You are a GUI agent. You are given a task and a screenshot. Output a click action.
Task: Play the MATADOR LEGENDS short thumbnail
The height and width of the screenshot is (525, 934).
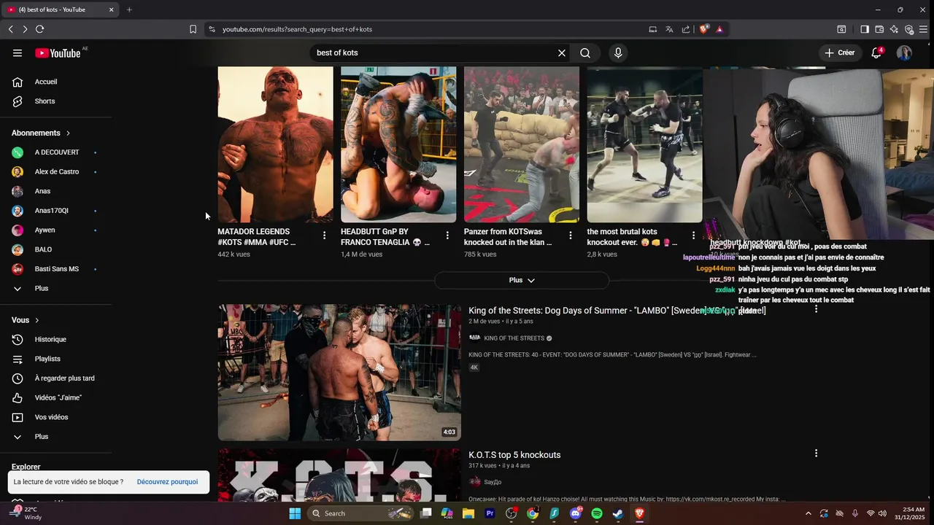(275, 144)
